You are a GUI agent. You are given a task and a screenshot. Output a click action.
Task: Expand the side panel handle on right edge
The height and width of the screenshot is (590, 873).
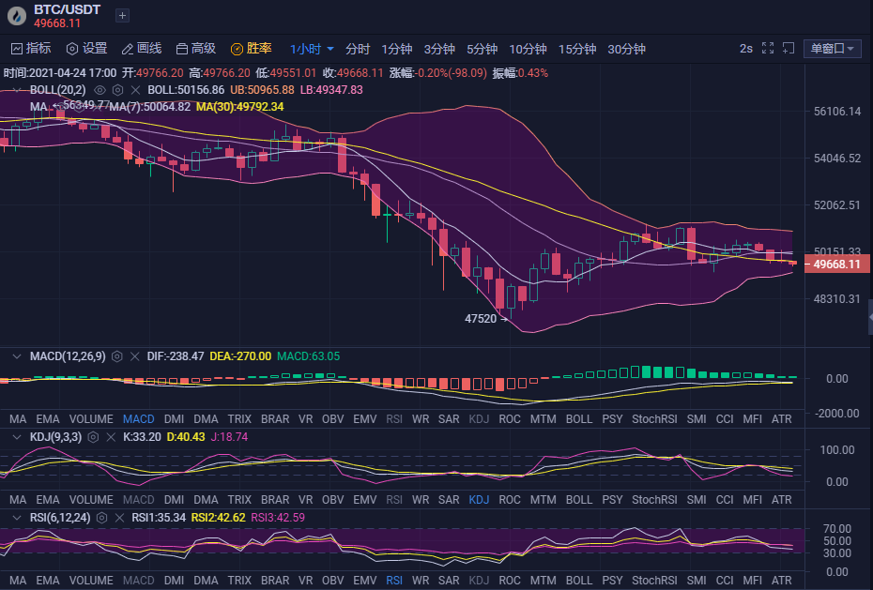(869, 316)
